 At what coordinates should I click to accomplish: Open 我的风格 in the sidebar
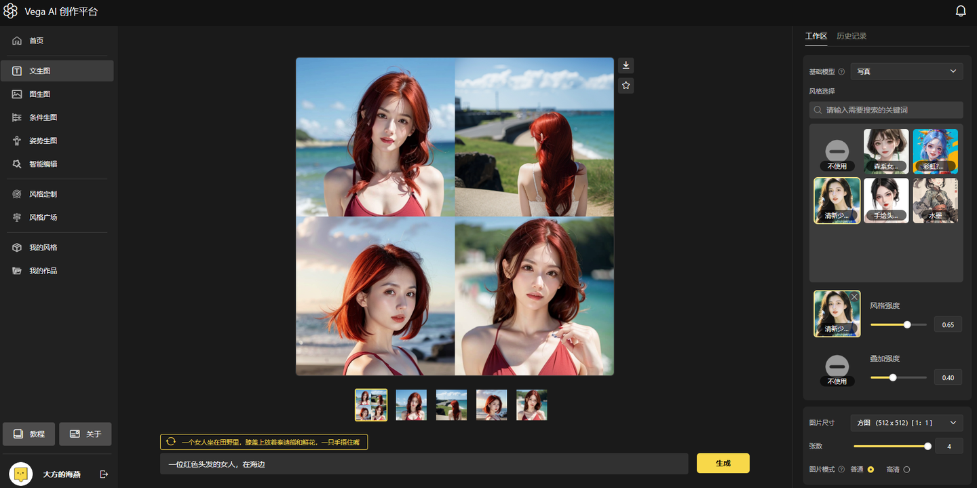coord(57,248)
